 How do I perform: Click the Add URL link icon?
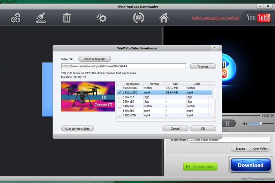[x=15, y=18]
